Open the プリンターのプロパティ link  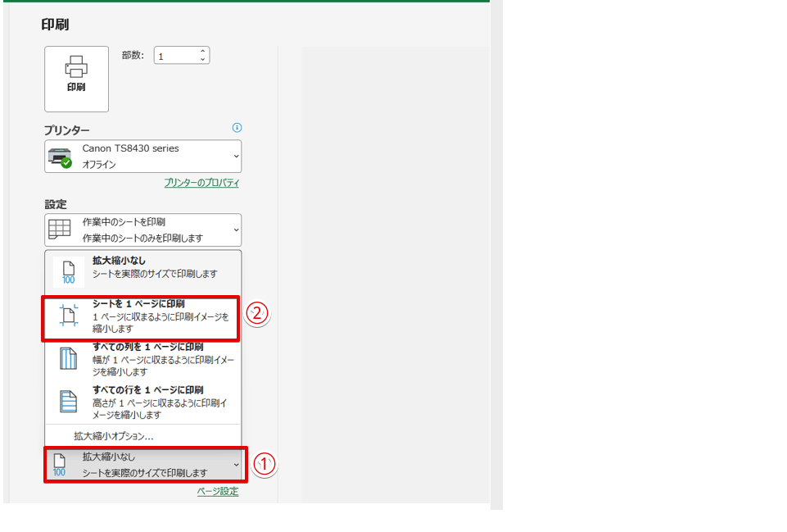click(201, 183)
